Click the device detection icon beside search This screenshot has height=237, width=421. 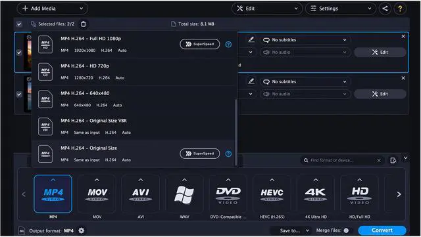pyautogui.click(x=393, y=160)
